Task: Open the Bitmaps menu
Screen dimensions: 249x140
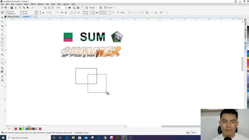Action: coord(40,4)
